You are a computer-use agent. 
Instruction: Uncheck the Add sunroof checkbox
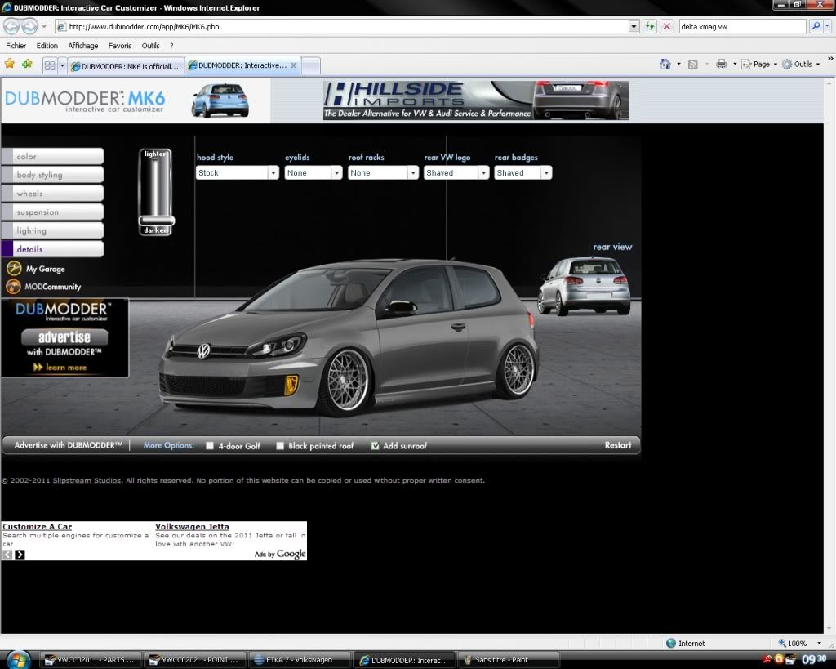(375, 445)
